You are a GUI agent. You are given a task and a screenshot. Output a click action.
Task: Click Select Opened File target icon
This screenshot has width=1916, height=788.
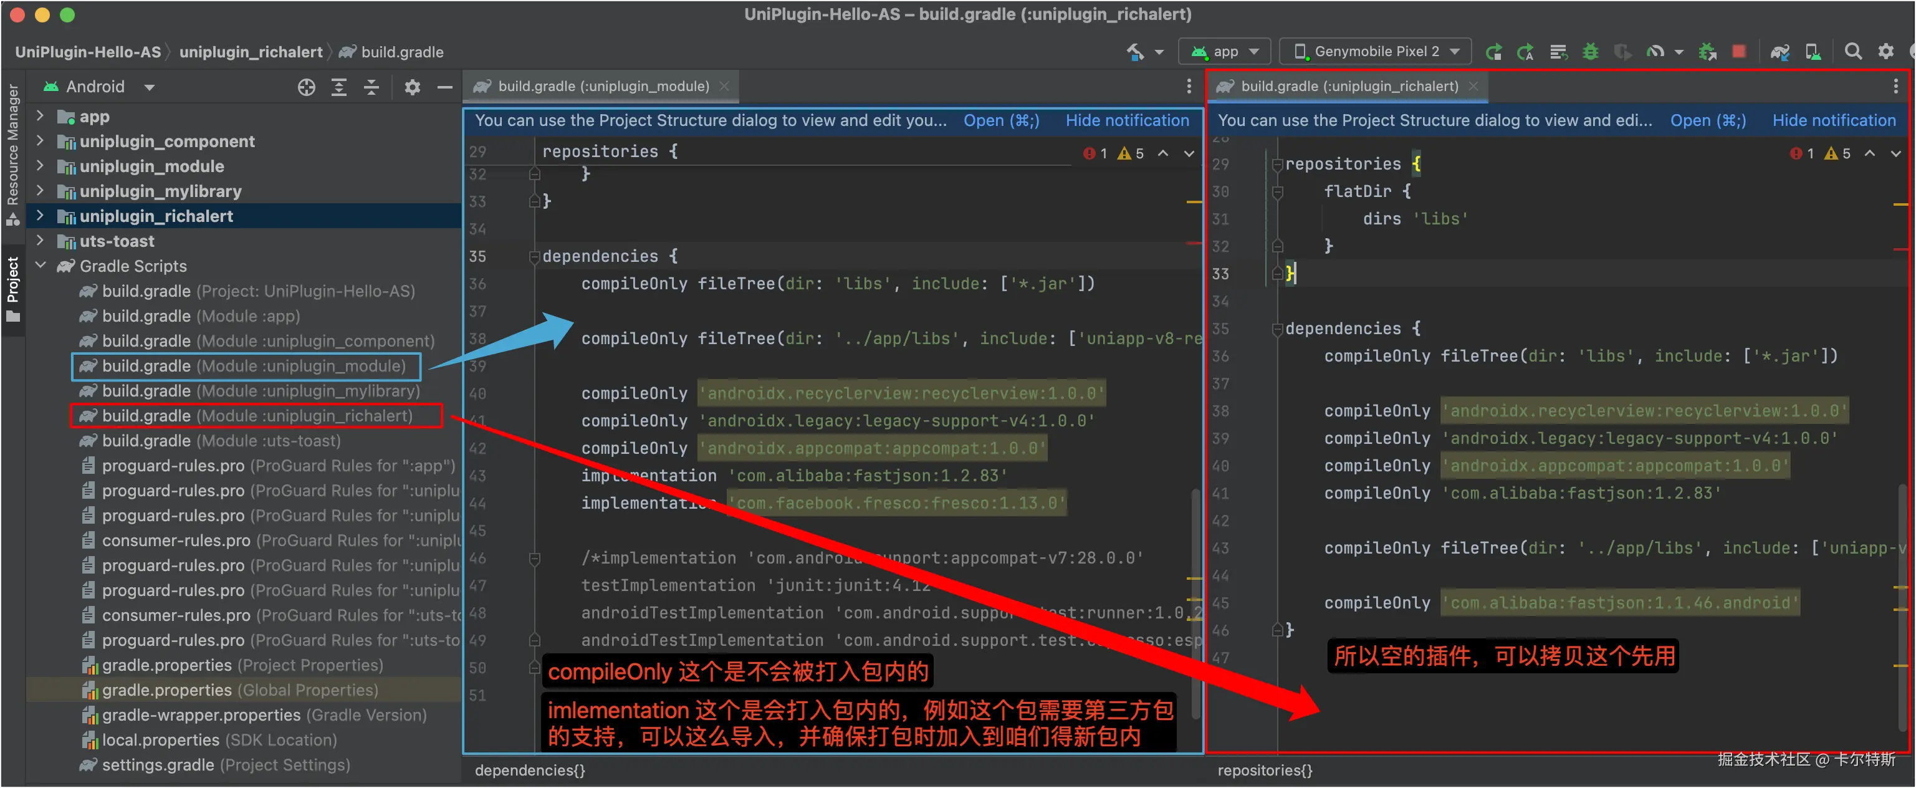click(x=307, y=87)
